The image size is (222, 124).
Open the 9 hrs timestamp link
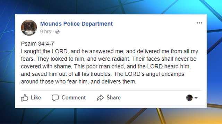pos(45,32)
